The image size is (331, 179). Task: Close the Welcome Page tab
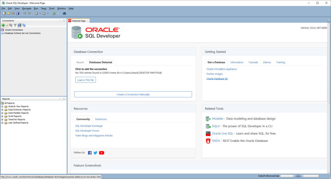(x=88, y=21)
